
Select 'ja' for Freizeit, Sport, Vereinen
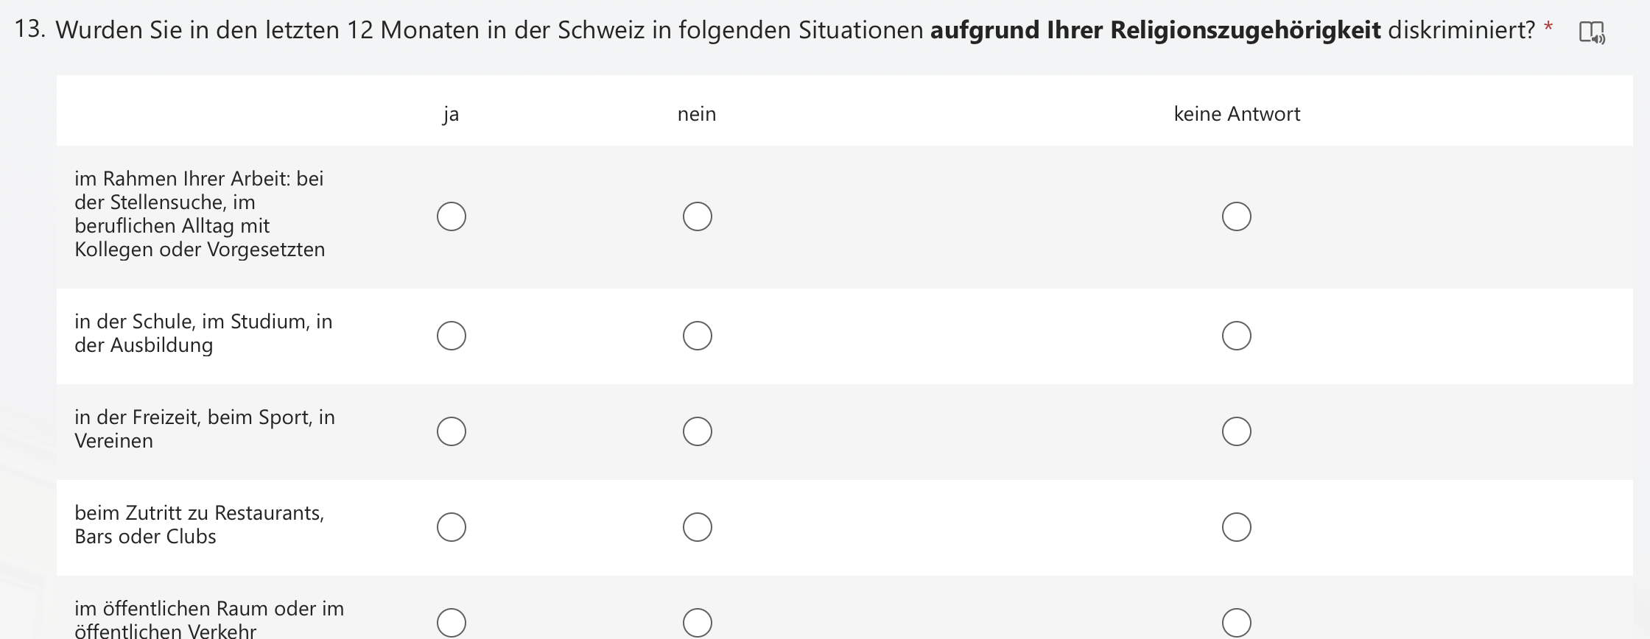click(452, 431)
